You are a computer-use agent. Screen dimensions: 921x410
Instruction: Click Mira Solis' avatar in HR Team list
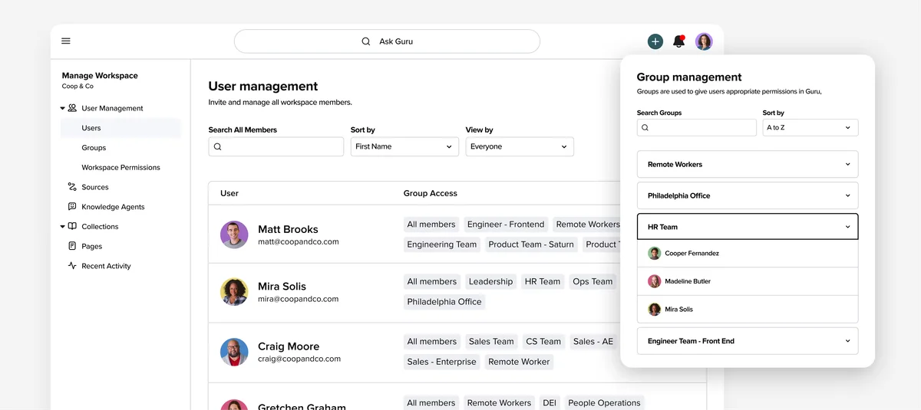click(655, 310)
